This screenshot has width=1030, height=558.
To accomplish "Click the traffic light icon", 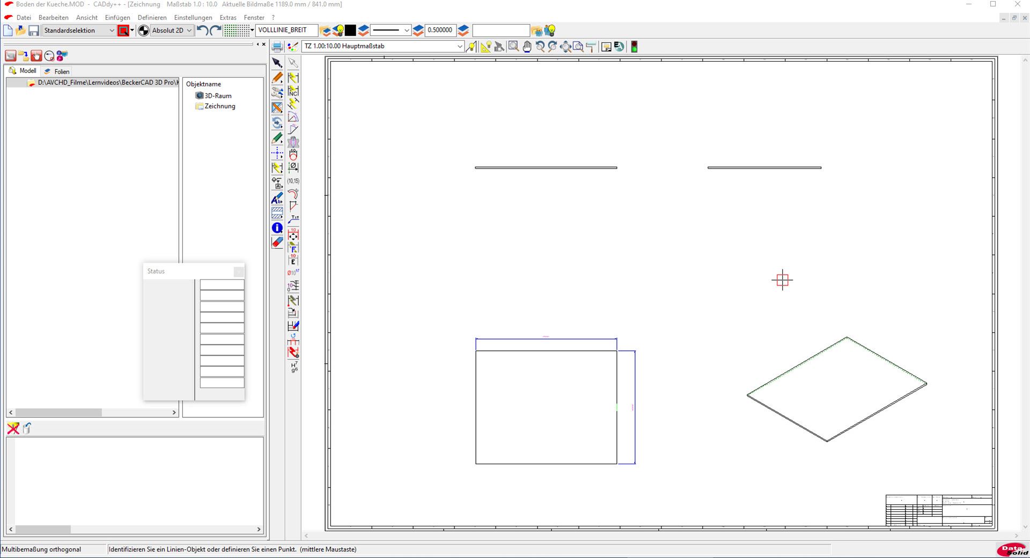I will [x=634, y=47].
